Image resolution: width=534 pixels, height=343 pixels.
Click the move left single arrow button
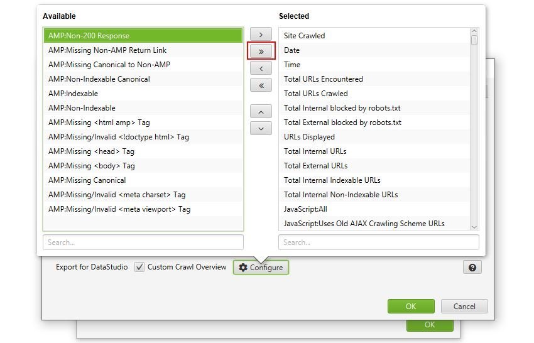261,68
